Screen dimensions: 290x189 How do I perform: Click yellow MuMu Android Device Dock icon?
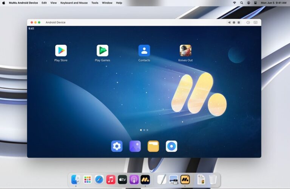click(x=185, y=180)
